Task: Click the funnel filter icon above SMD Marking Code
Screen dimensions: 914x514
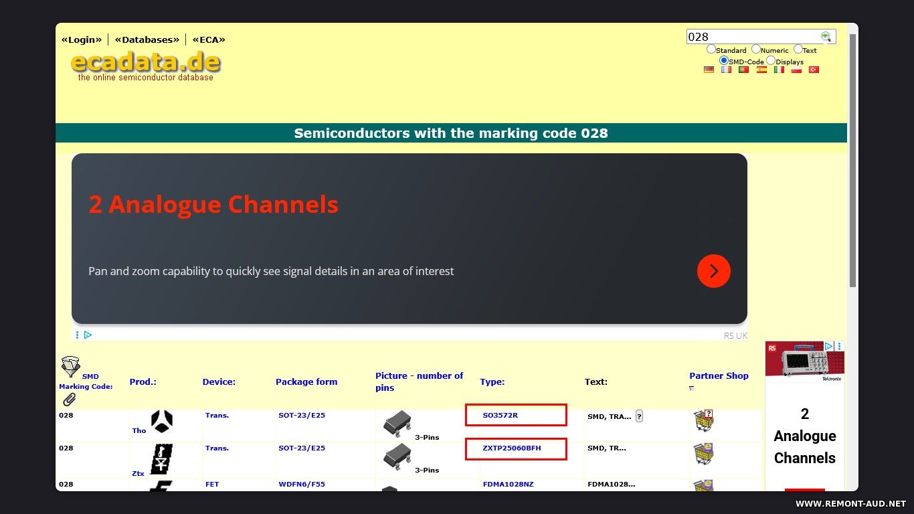Action: point(70,366)
